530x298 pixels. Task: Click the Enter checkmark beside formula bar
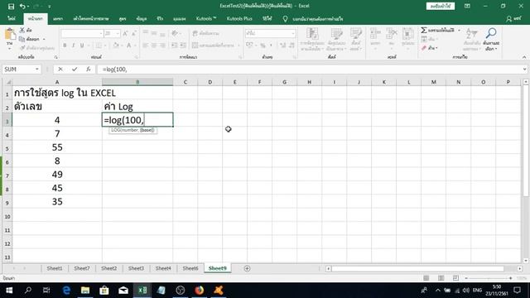[75, 70]
